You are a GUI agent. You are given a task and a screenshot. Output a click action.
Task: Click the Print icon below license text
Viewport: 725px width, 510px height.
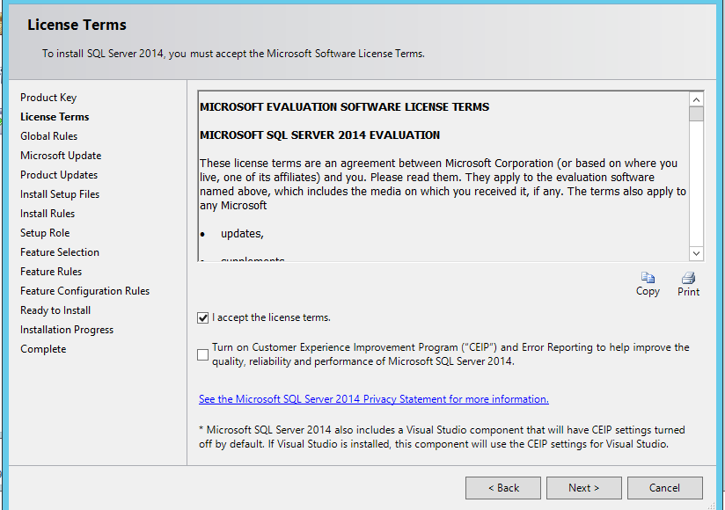pyautogui.click(x=688, y=277)
